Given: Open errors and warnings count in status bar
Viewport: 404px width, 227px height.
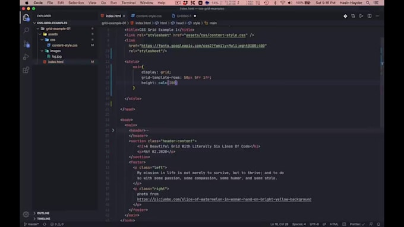Looking at the screenshot, I should 57,224.
